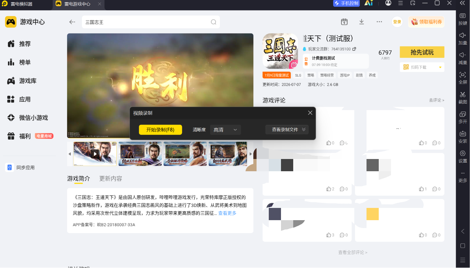Take a 截图 screenshot
The width and height of the screenshot is (470, 268).
463,98
